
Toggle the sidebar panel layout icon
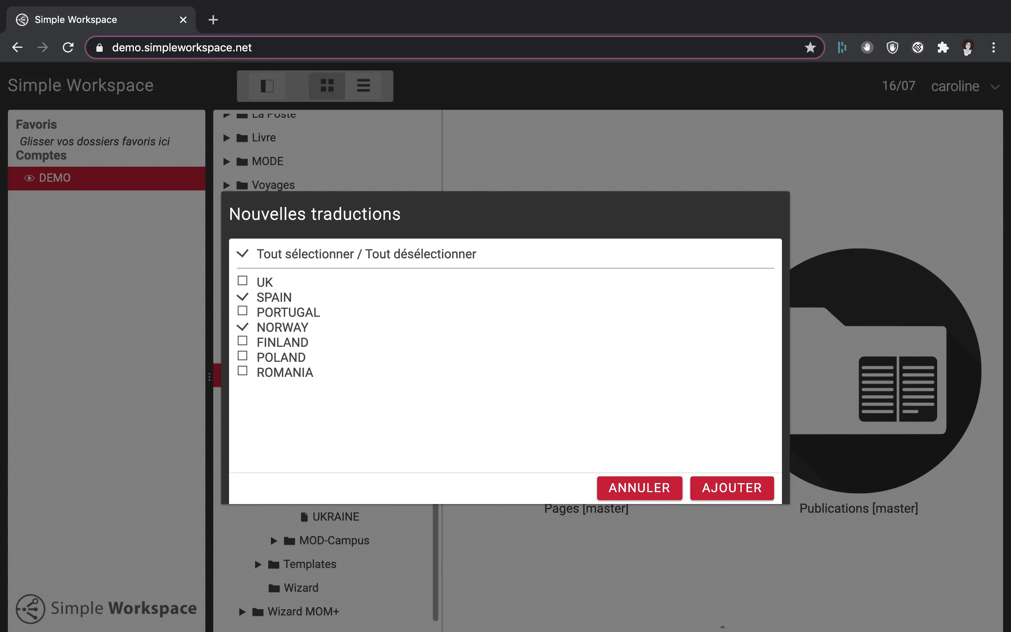click(267, 86)
